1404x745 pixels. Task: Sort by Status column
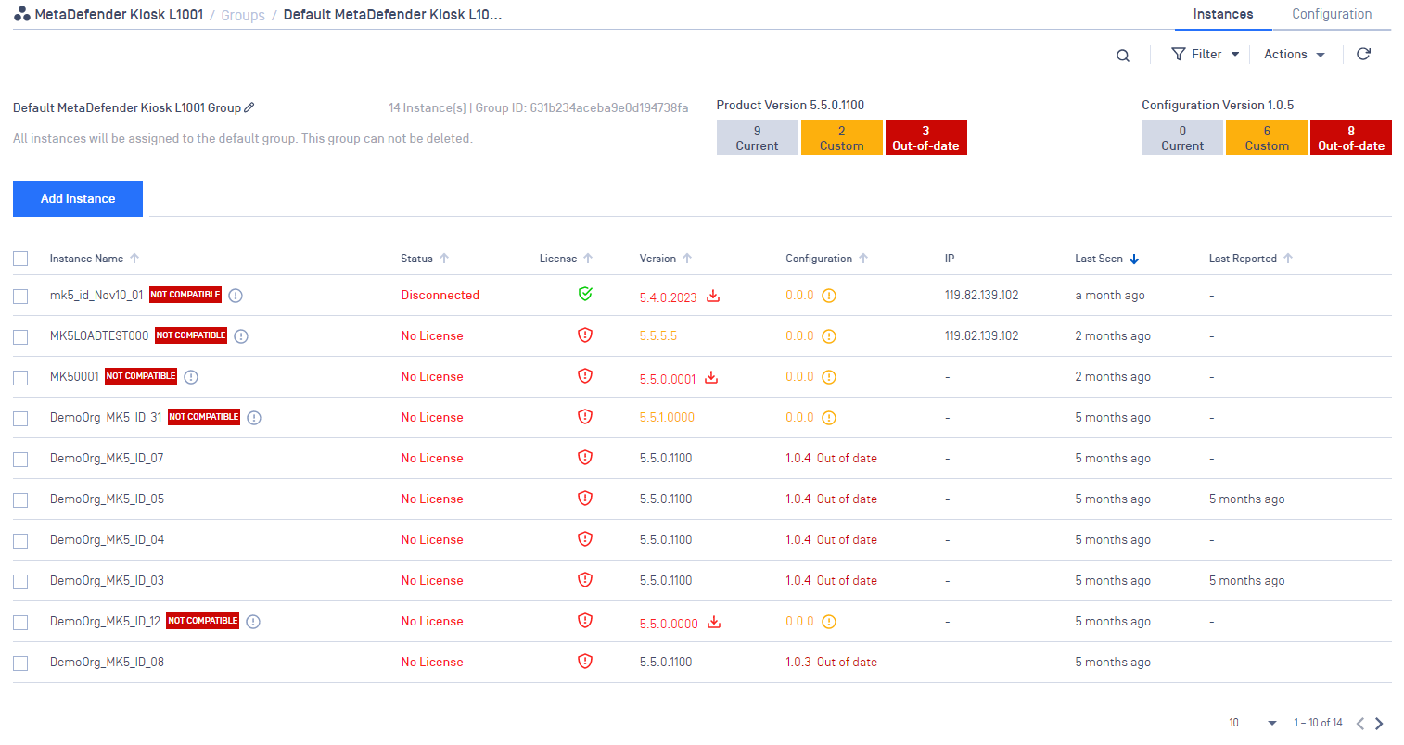pos(425,259)
